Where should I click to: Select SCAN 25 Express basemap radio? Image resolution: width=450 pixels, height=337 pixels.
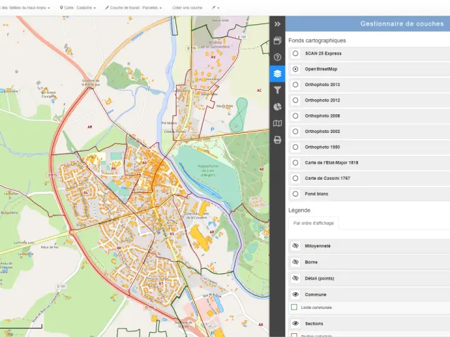(x=295, y=54)
